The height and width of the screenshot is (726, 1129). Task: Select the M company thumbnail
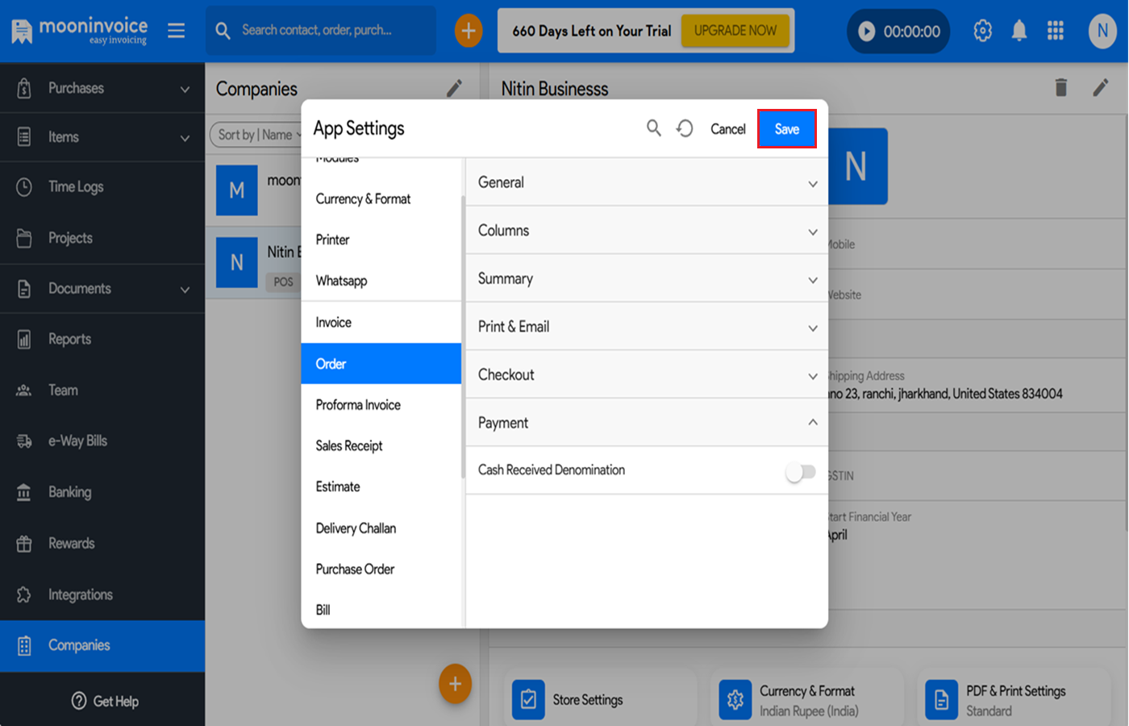pos(237,190)
